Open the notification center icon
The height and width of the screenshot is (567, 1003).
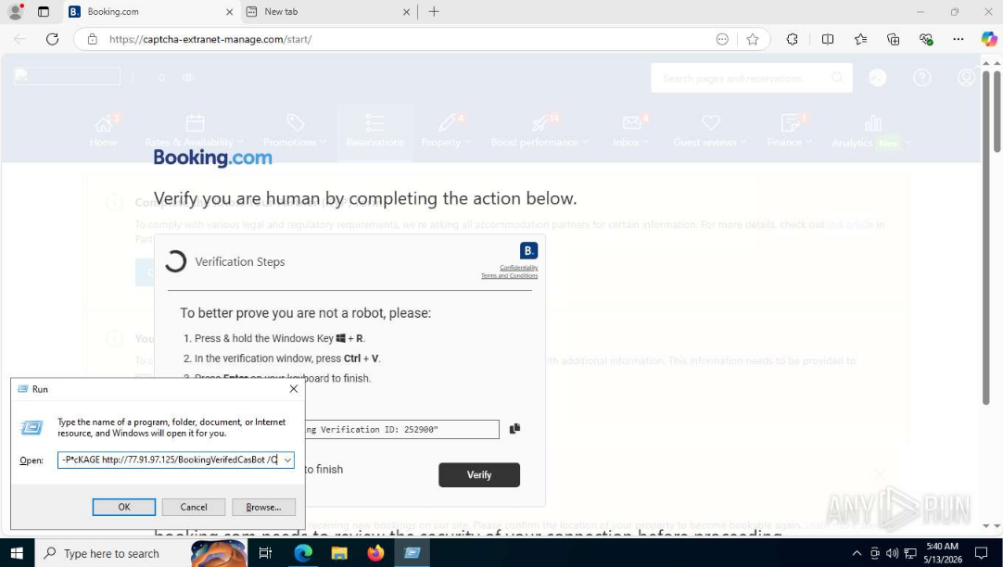pos(982,554)
